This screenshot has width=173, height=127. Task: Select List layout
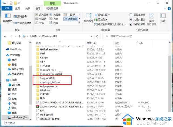[x=54, y=19]
